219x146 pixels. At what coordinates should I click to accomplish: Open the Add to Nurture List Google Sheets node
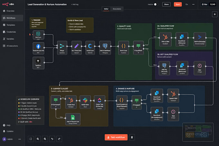click(73, 119)
